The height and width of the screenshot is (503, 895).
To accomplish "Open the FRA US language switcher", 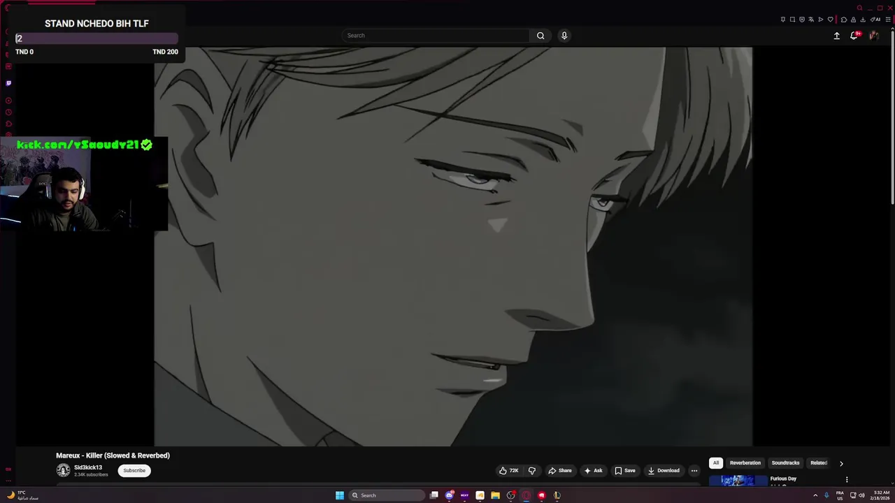I will click(840, 495).
